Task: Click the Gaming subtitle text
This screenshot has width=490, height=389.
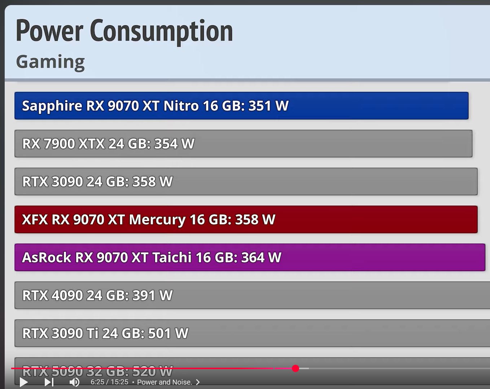Action: (x=50, y=62)
